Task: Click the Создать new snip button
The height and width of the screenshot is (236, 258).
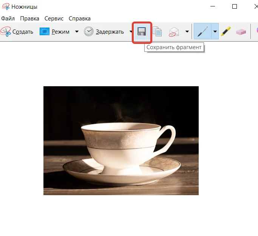Action: point(17,31)
